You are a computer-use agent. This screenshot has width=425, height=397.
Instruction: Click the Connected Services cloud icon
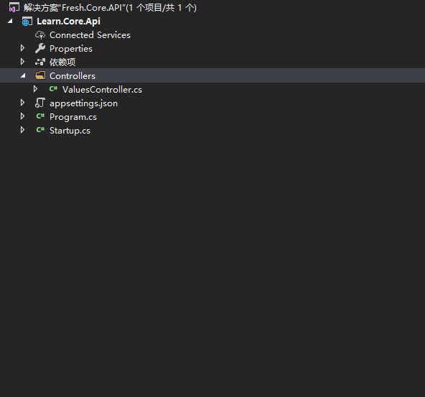point(40,35)
